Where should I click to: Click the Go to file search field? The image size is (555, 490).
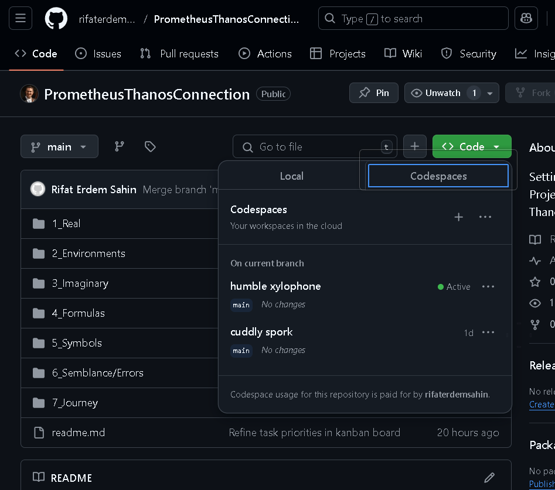315,146
